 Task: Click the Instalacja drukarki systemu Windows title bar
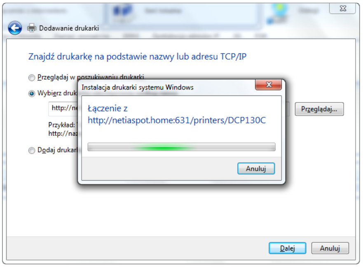pyautogui.click(x=168, y=87)
